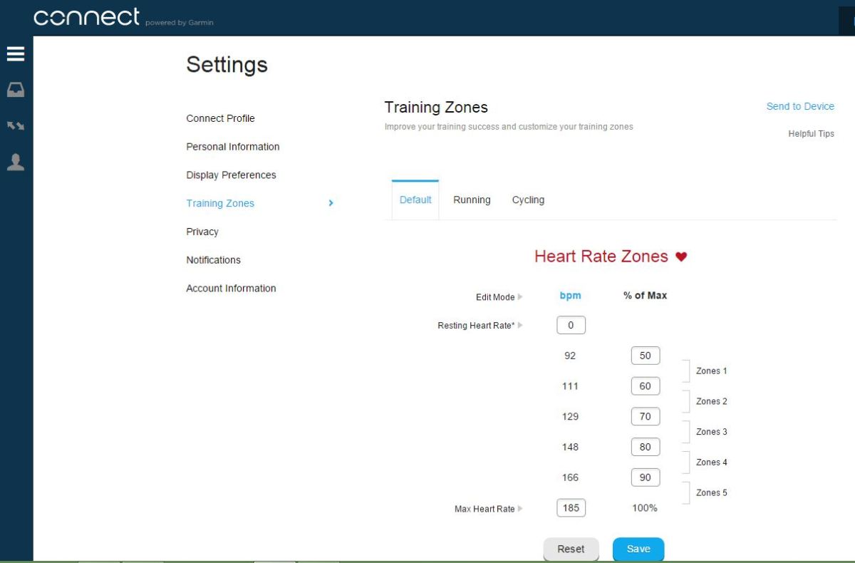Open the user profile icon in the sidebar
The image size is (855, 563).
16,162
